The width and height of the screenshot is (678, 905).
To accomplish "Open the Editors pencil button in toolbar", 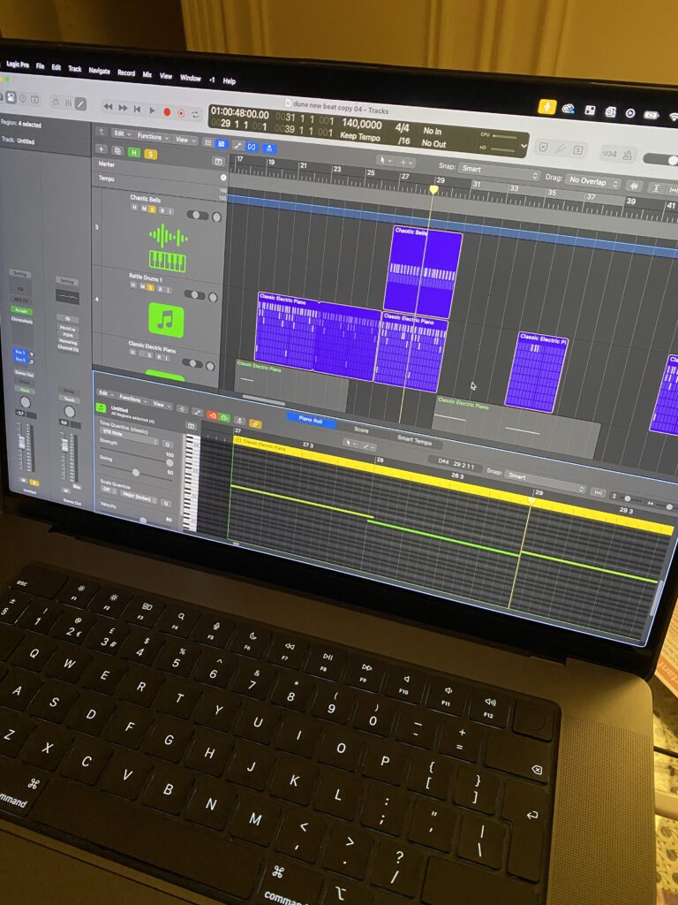I will click(x=81, y=103).
